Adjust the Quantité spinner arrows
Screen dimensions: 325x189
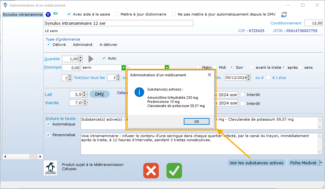click(x=81, y=59)
